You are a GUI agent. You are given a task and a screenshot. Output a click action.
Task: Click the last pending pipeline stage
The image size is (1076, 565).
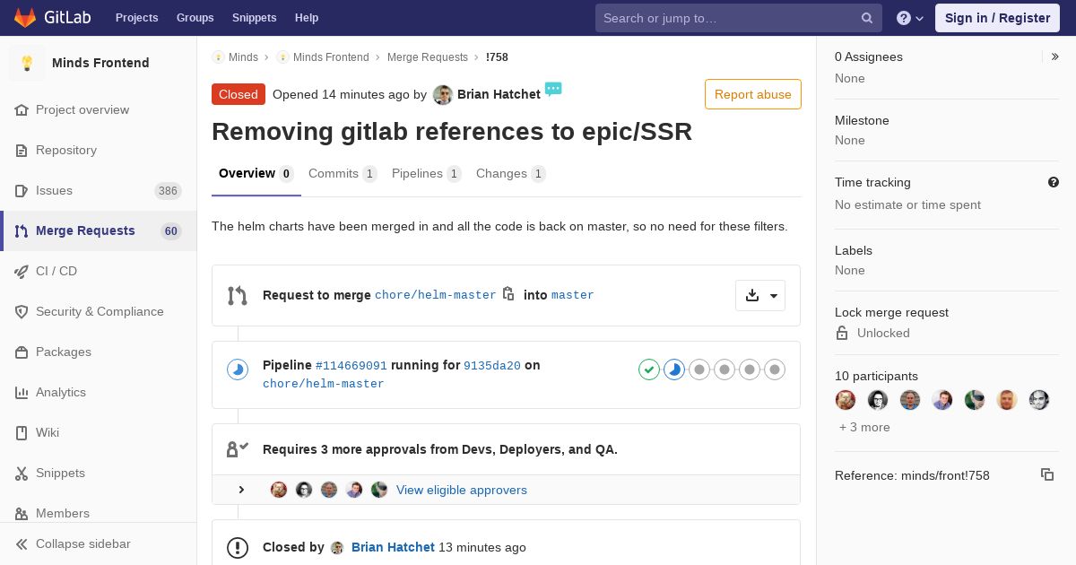(x=775, y=369)
